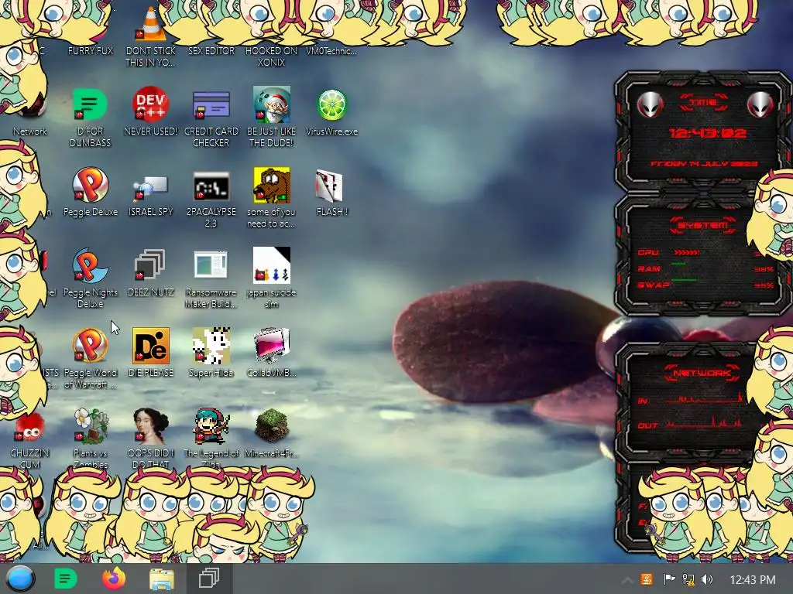The width and height of the screenshot is (793, 594).
Task: Open the SEX EDITOR desktop shortcut
Action: click(211, 50)
